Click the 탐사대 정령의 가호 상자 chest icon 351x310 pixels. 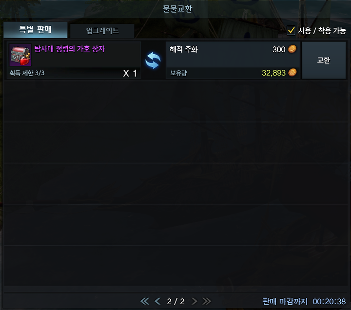pyautogui.click(x=20, y=55)
